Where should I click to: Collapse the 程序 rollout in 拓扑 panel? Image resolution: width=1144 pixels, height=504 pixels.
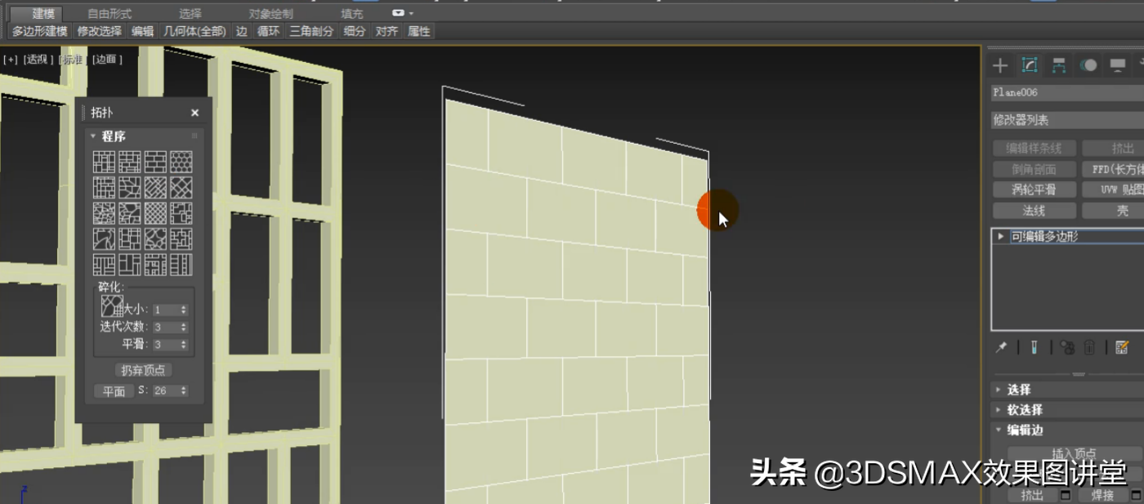(x=93, y=136)
